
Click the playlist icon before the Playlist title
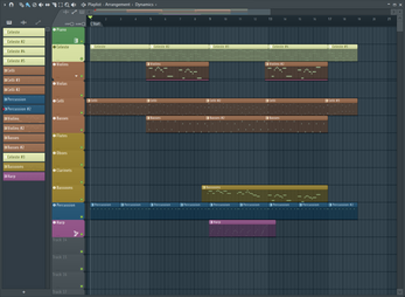[x=83, y=5]
